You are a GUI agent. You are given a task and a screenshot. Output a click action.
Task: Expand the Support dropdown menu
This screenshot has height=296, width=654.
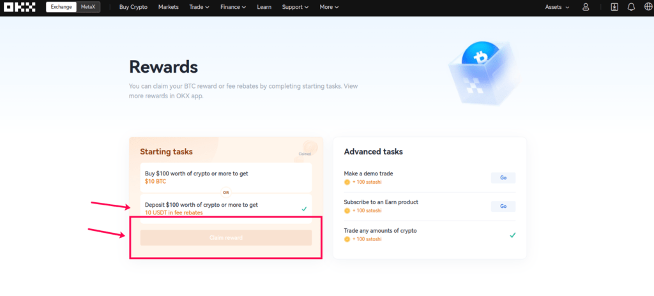point(295,7)
